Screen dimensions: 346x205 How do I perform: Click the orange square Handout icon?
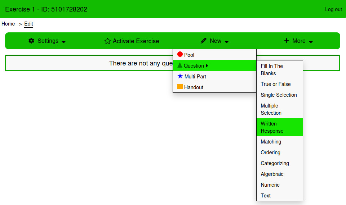click(x=180, y=87)
